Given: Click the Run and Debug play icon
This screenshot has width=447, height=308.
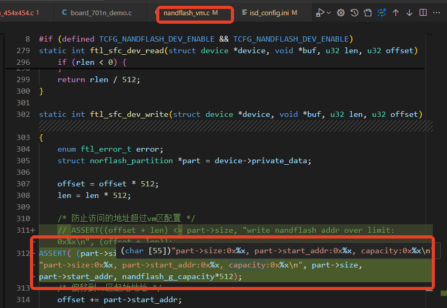Looking at the screenshot, I should pos(320,13).
